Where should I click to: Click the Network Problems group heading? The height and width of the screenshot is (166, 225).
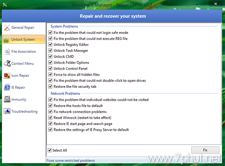[x=65, y=94]
